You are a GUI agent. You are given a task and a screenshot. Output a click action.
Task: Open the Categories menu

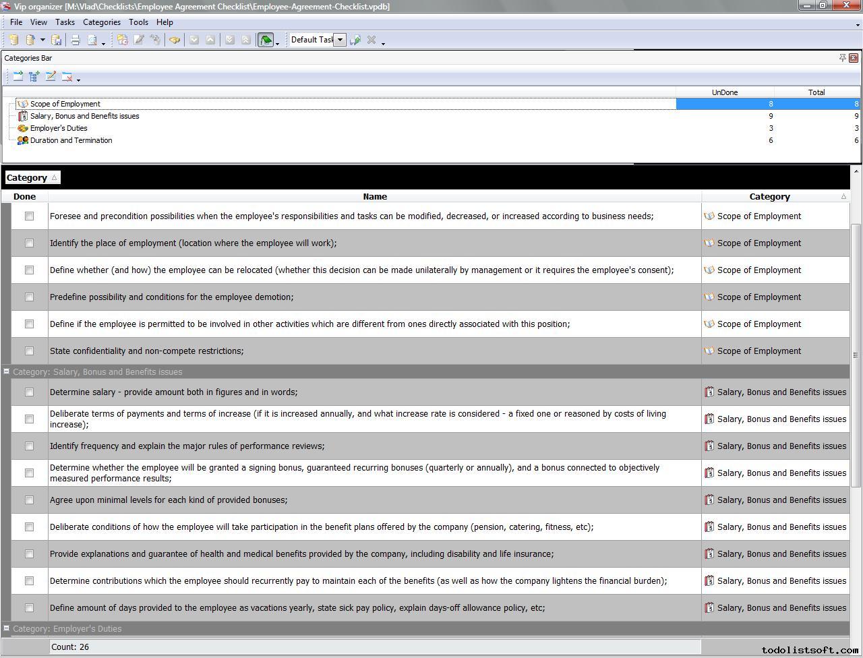pos(101,22)
